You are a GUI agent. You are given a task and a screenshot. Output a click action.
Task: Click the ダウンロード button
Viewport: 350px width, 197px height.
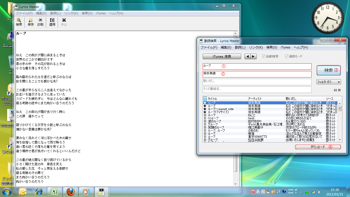click(318, 147)
